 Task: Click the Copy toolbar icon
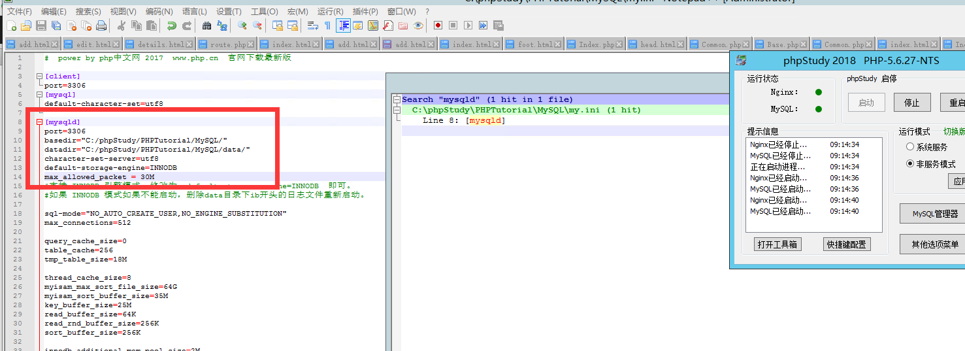(x=137, y=25)
